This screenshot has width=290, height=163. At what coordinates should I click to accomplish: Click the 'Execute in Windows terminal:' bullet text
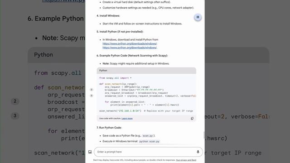point(120,141)
